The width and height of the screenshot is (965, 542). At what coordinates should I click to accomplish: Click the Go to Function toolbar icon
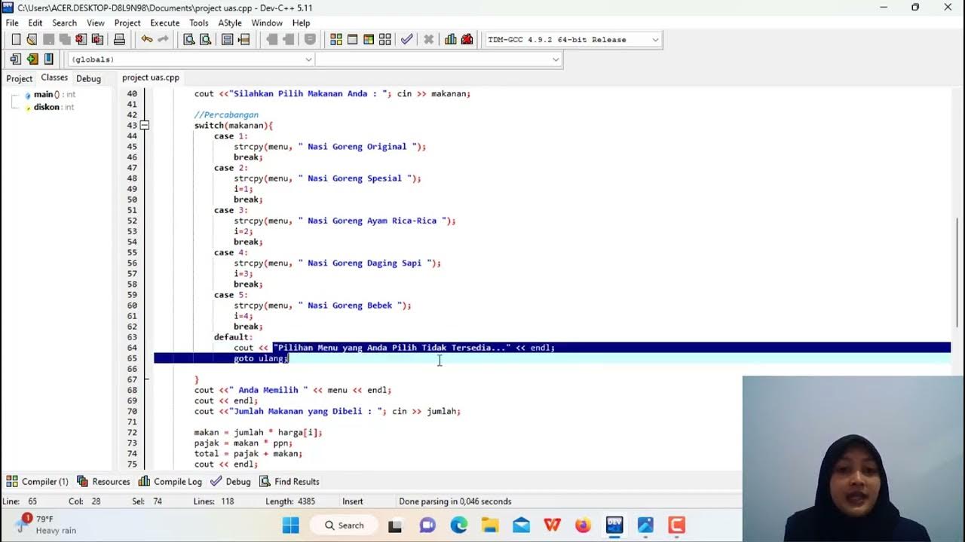227,39
